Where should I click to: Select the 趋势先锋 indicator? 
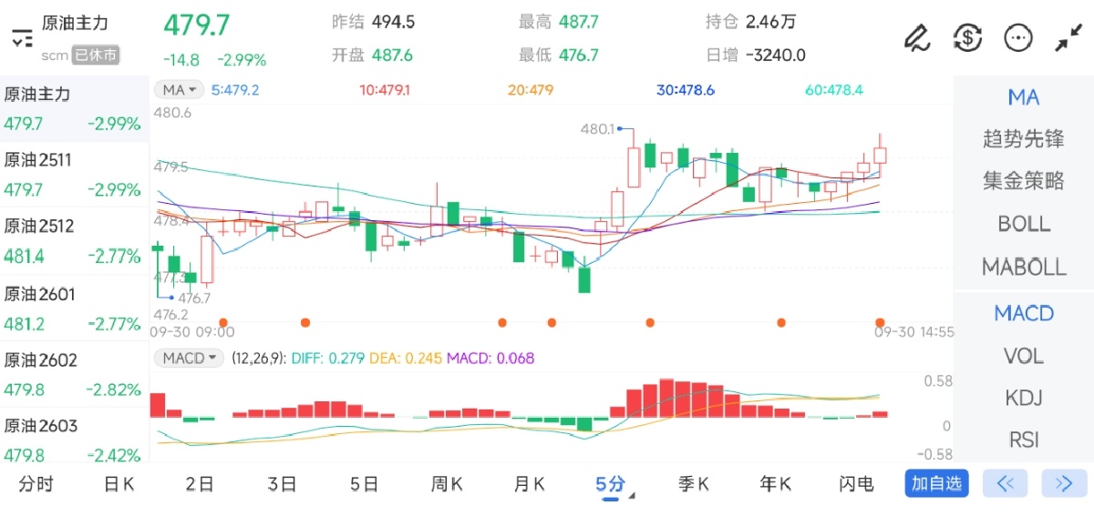pos(1023,139)
